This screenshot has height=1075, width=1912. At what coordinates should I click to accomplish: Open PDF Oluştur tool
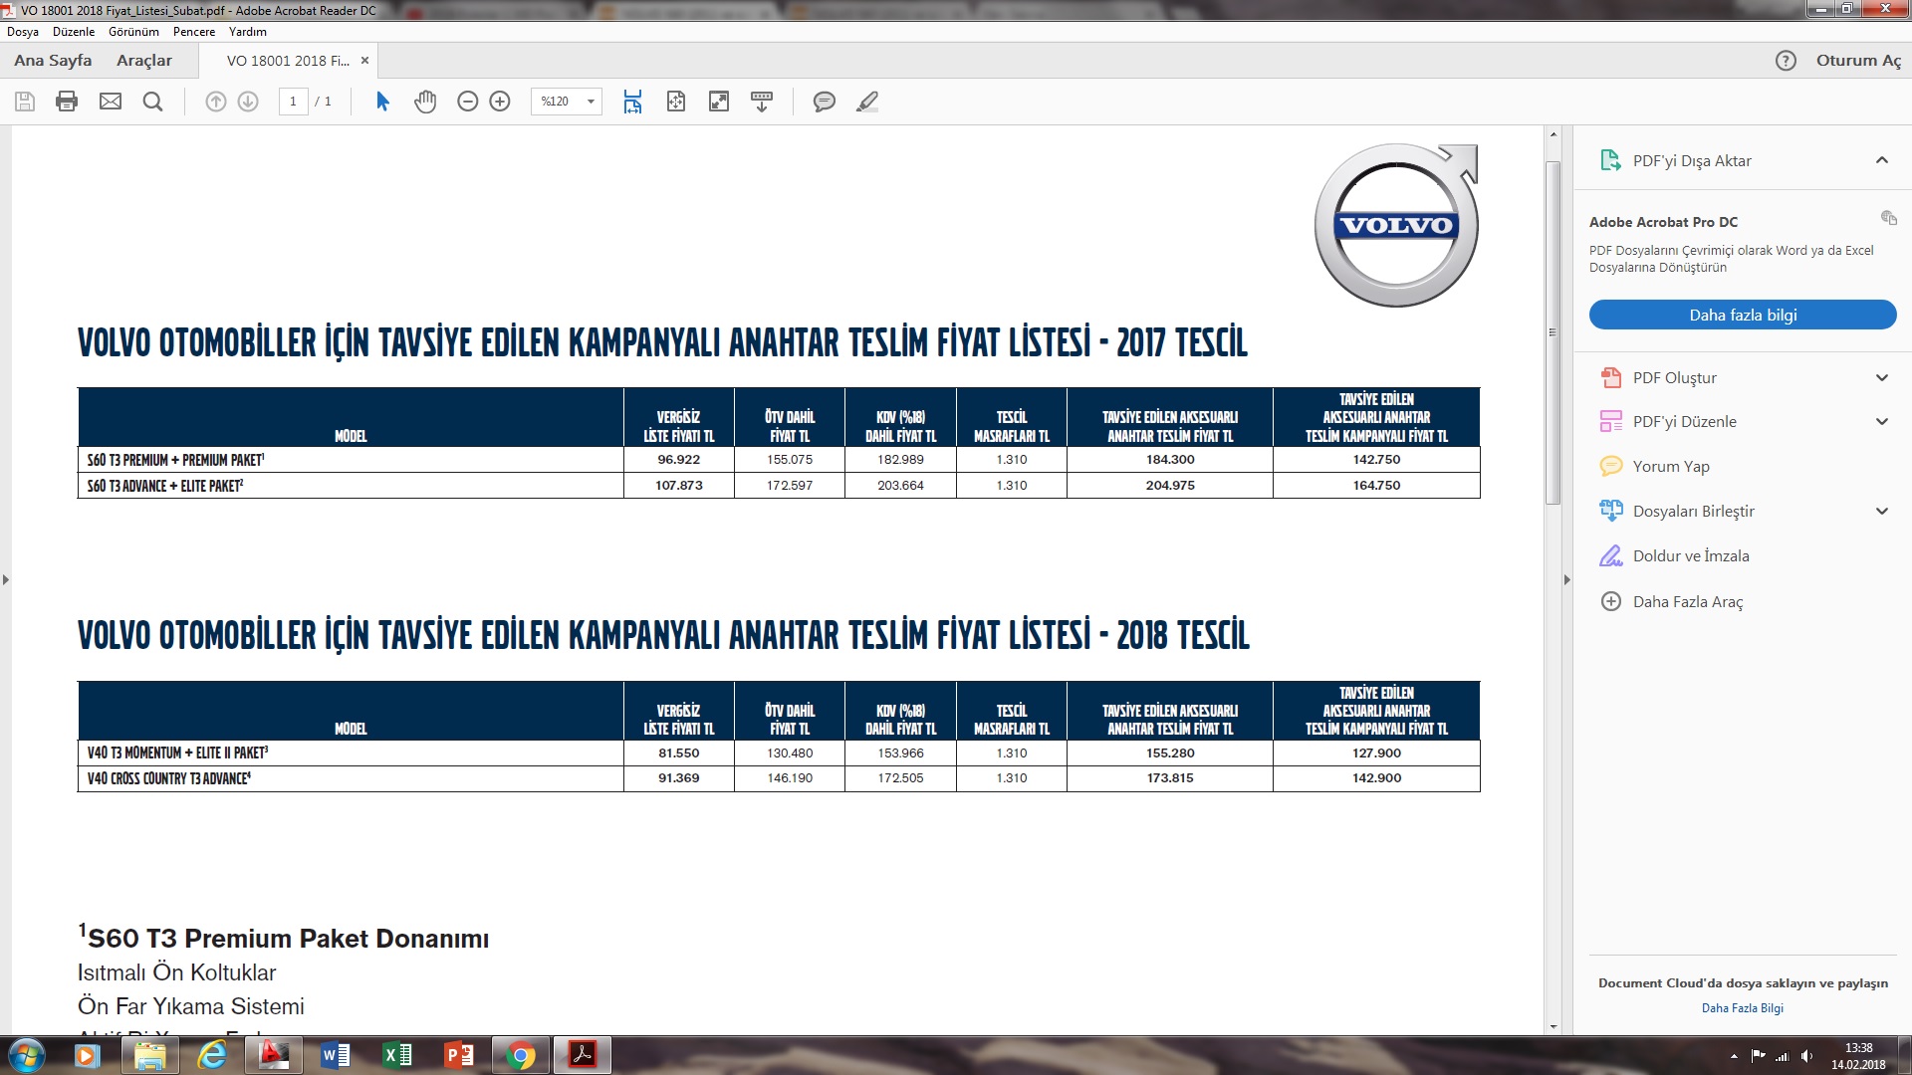coord(1674,378)
